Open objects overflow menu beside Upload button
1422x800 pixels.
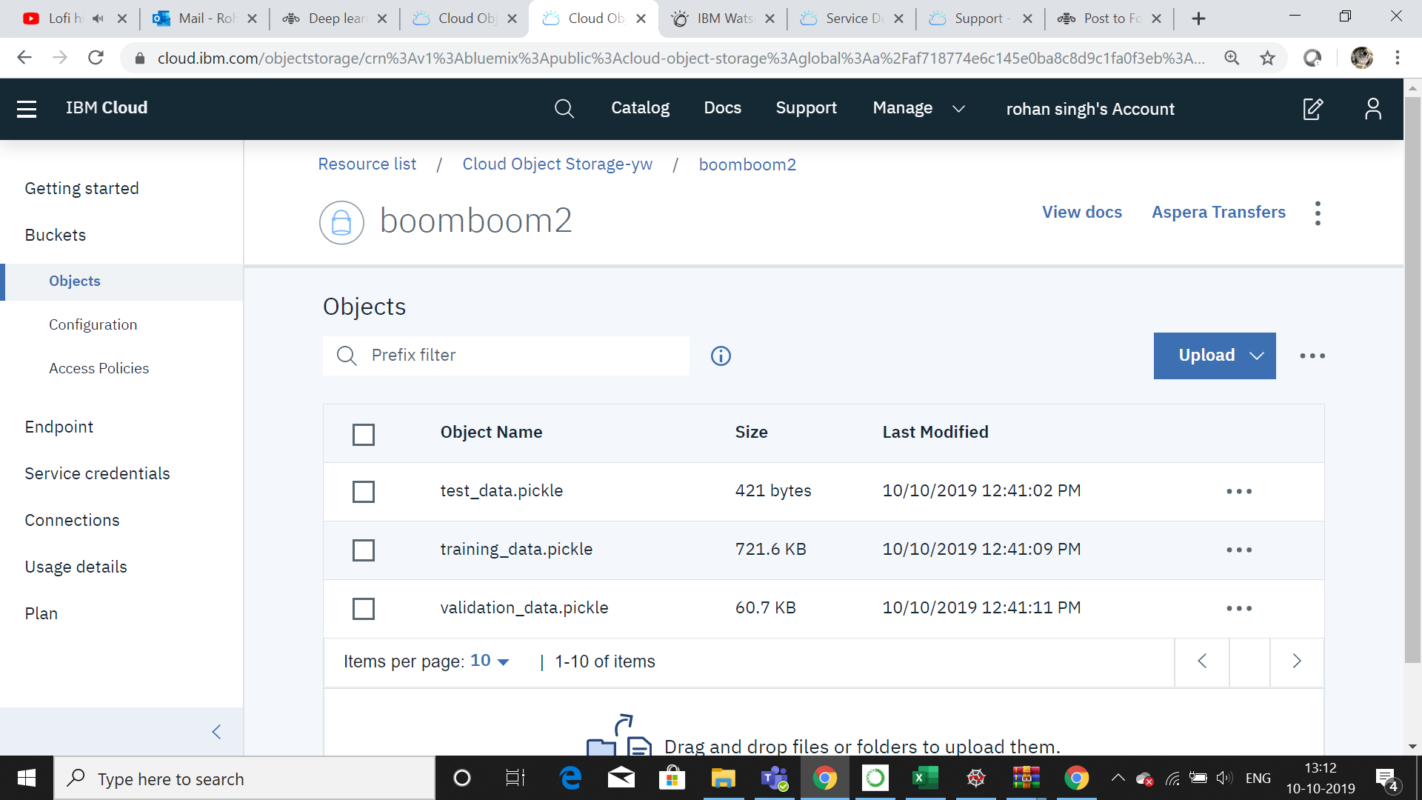(x=1312, y=356)
